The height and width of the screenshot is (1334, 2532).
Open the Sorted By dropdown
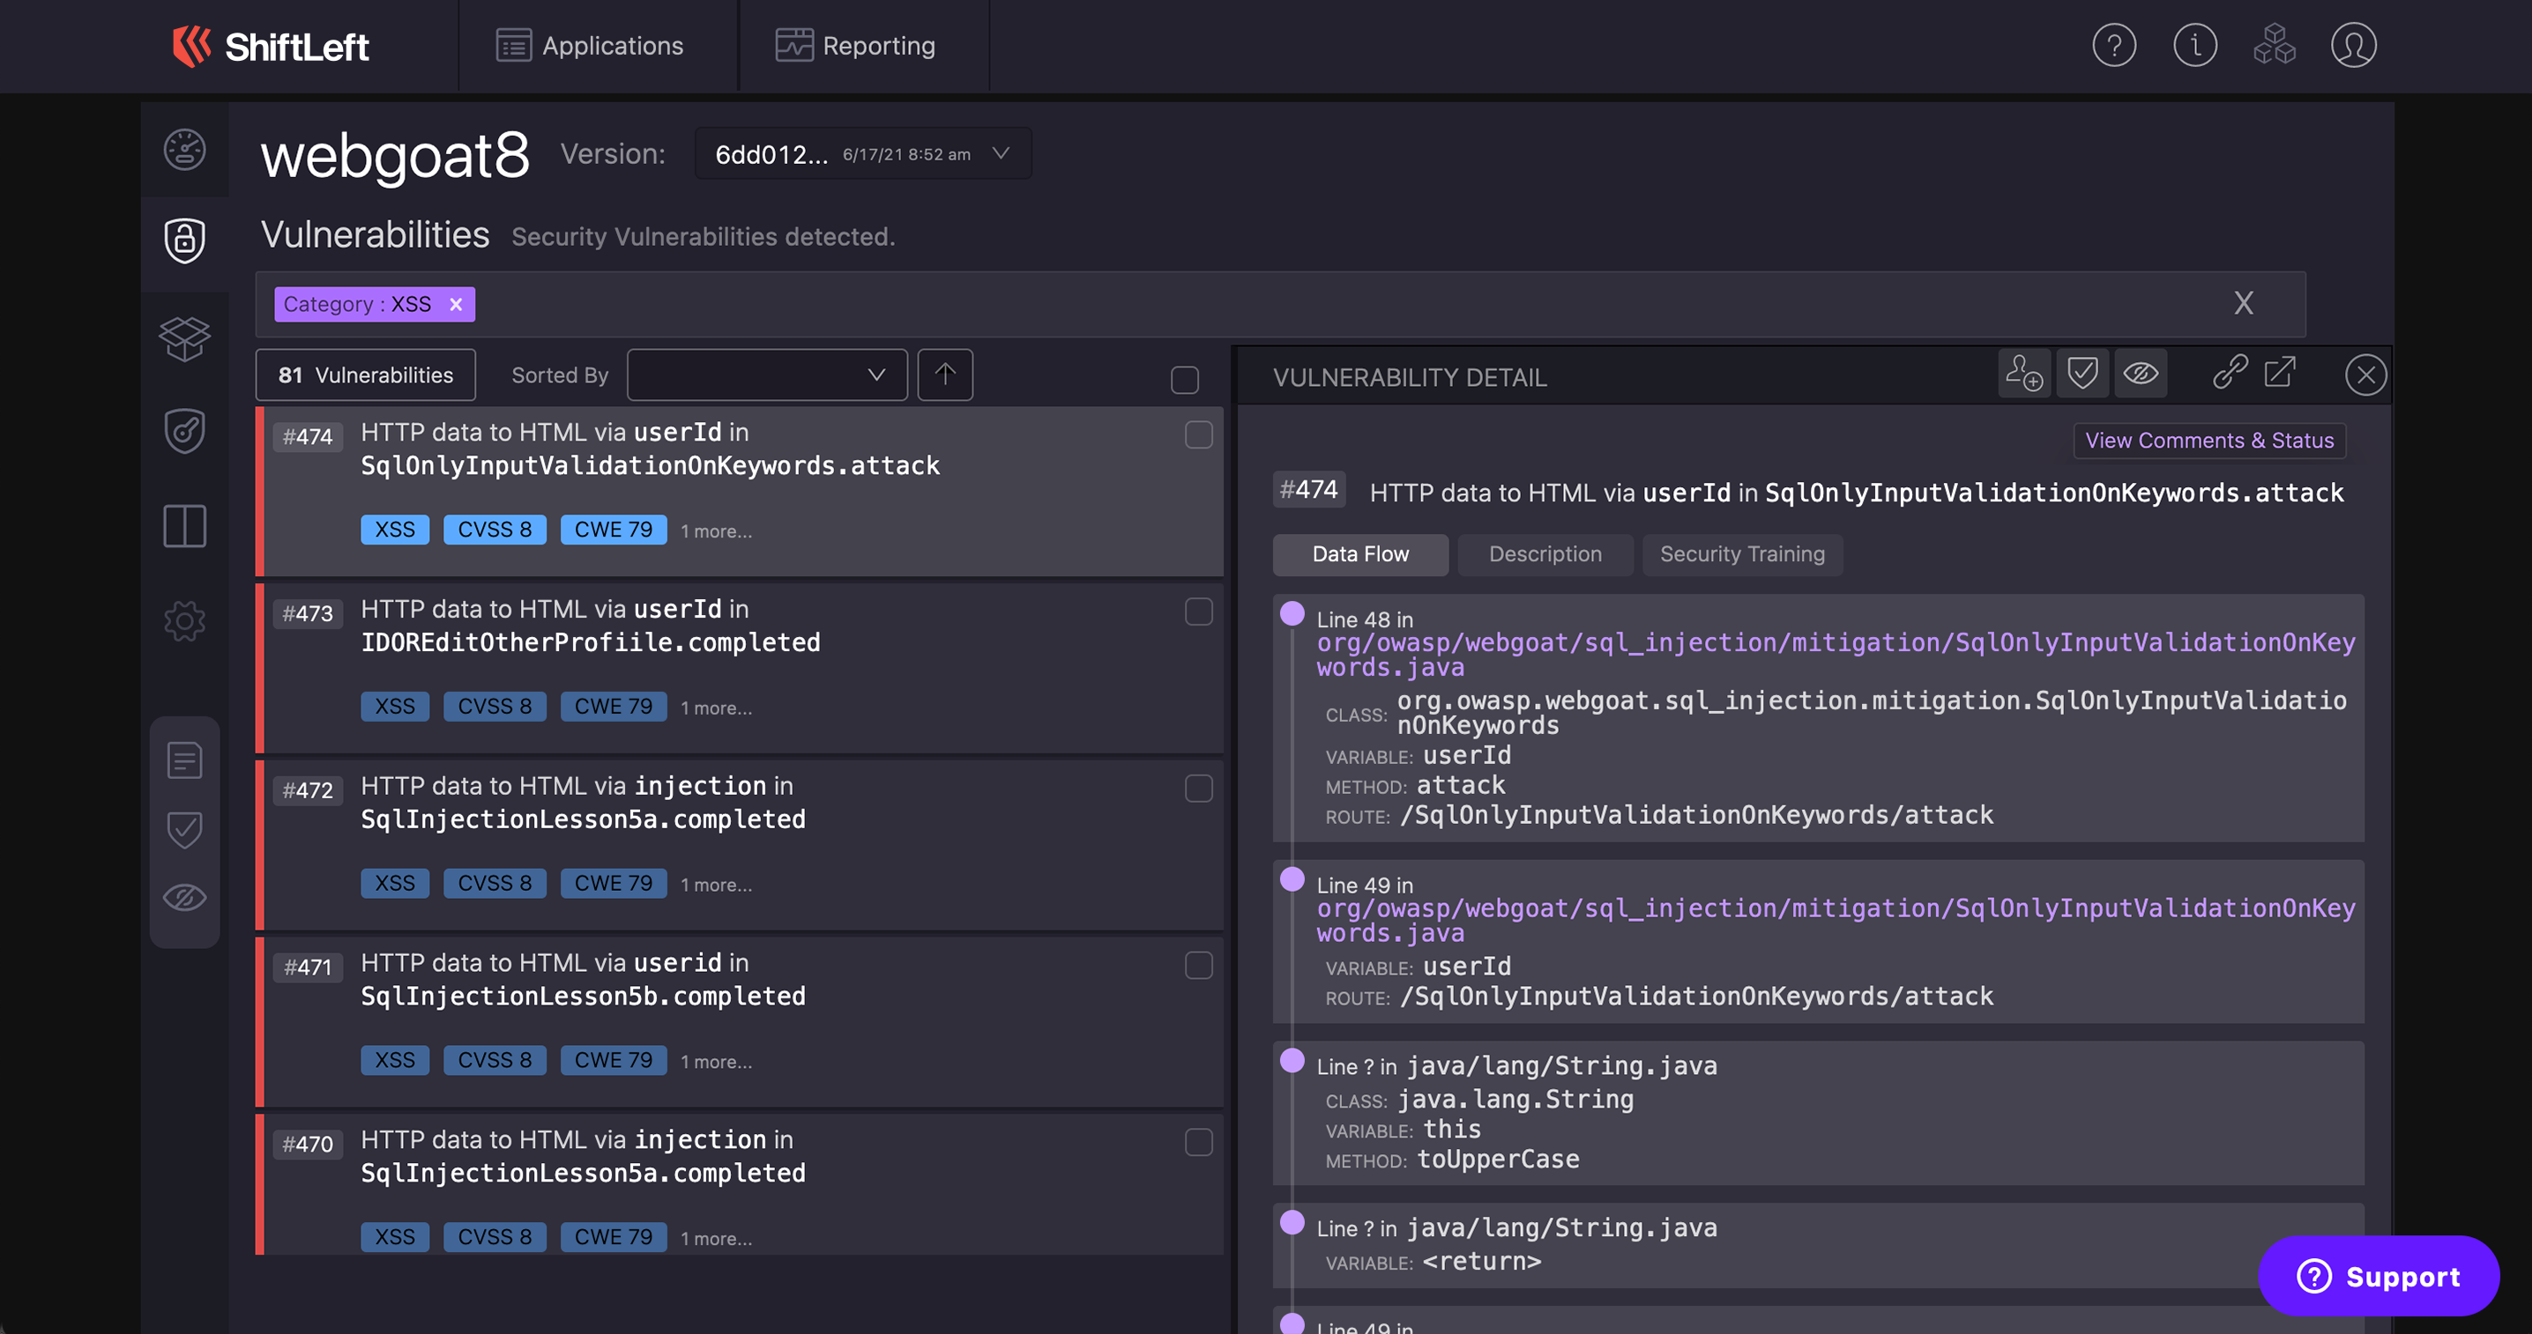[x=767, y=375]
